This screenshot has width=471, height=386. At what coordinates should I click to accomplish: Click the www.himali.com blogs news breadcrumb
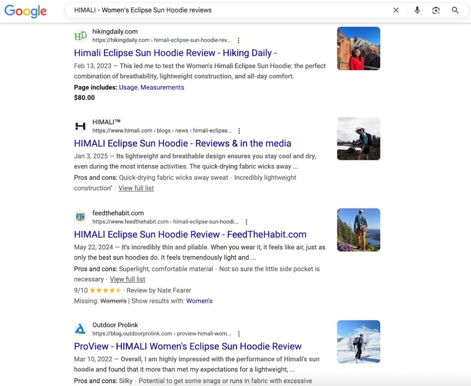click(162, 131)
